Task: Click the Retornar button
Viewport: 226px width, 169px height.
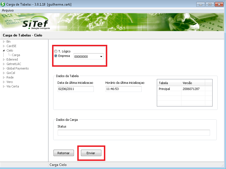Action: (x=64, y=153)
